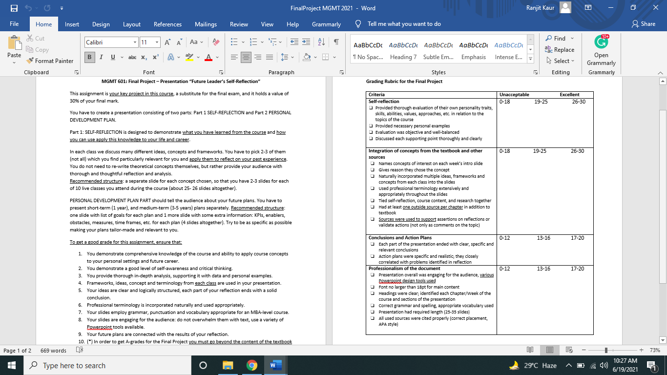Screen dimensions: 667x375
Task: Save the document using the floppy icon
Action: tap(14, 8)
